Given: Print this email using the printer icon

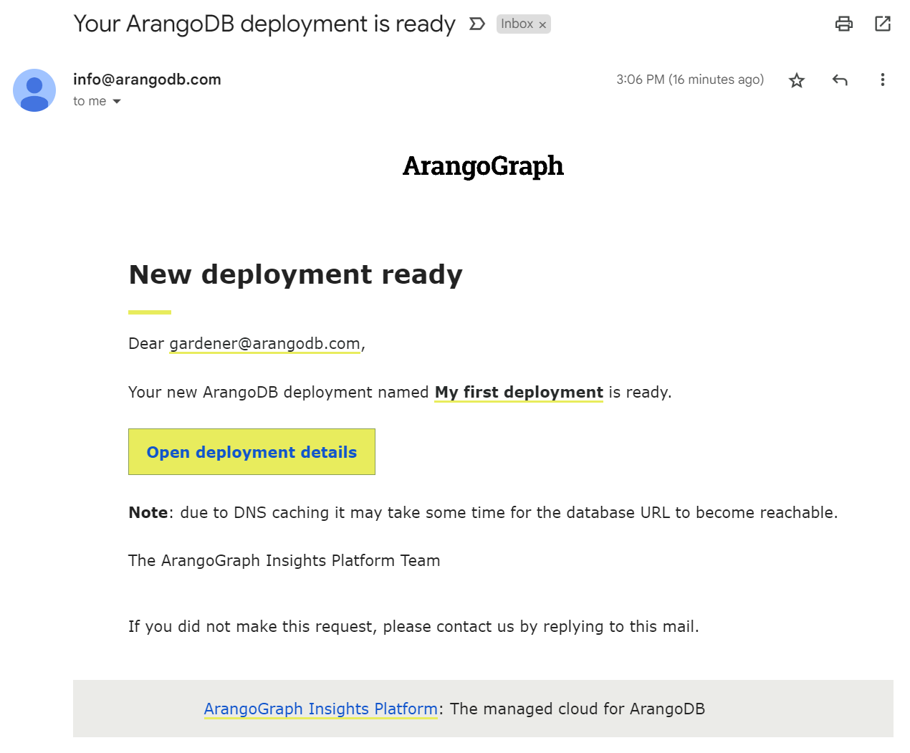Looking at the screenshot, I should coord(844,24).
